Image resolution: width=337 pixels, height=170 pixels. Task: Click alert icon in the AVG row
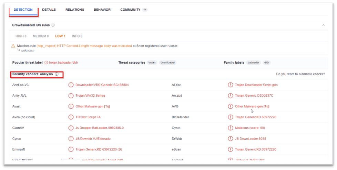coord(231,106)
